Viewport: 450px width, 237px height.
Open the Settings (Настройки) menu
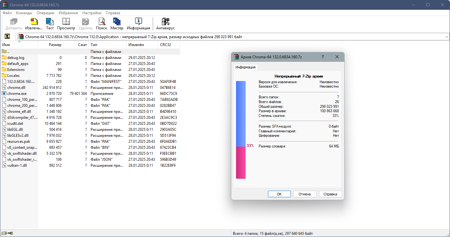point(92,13)
